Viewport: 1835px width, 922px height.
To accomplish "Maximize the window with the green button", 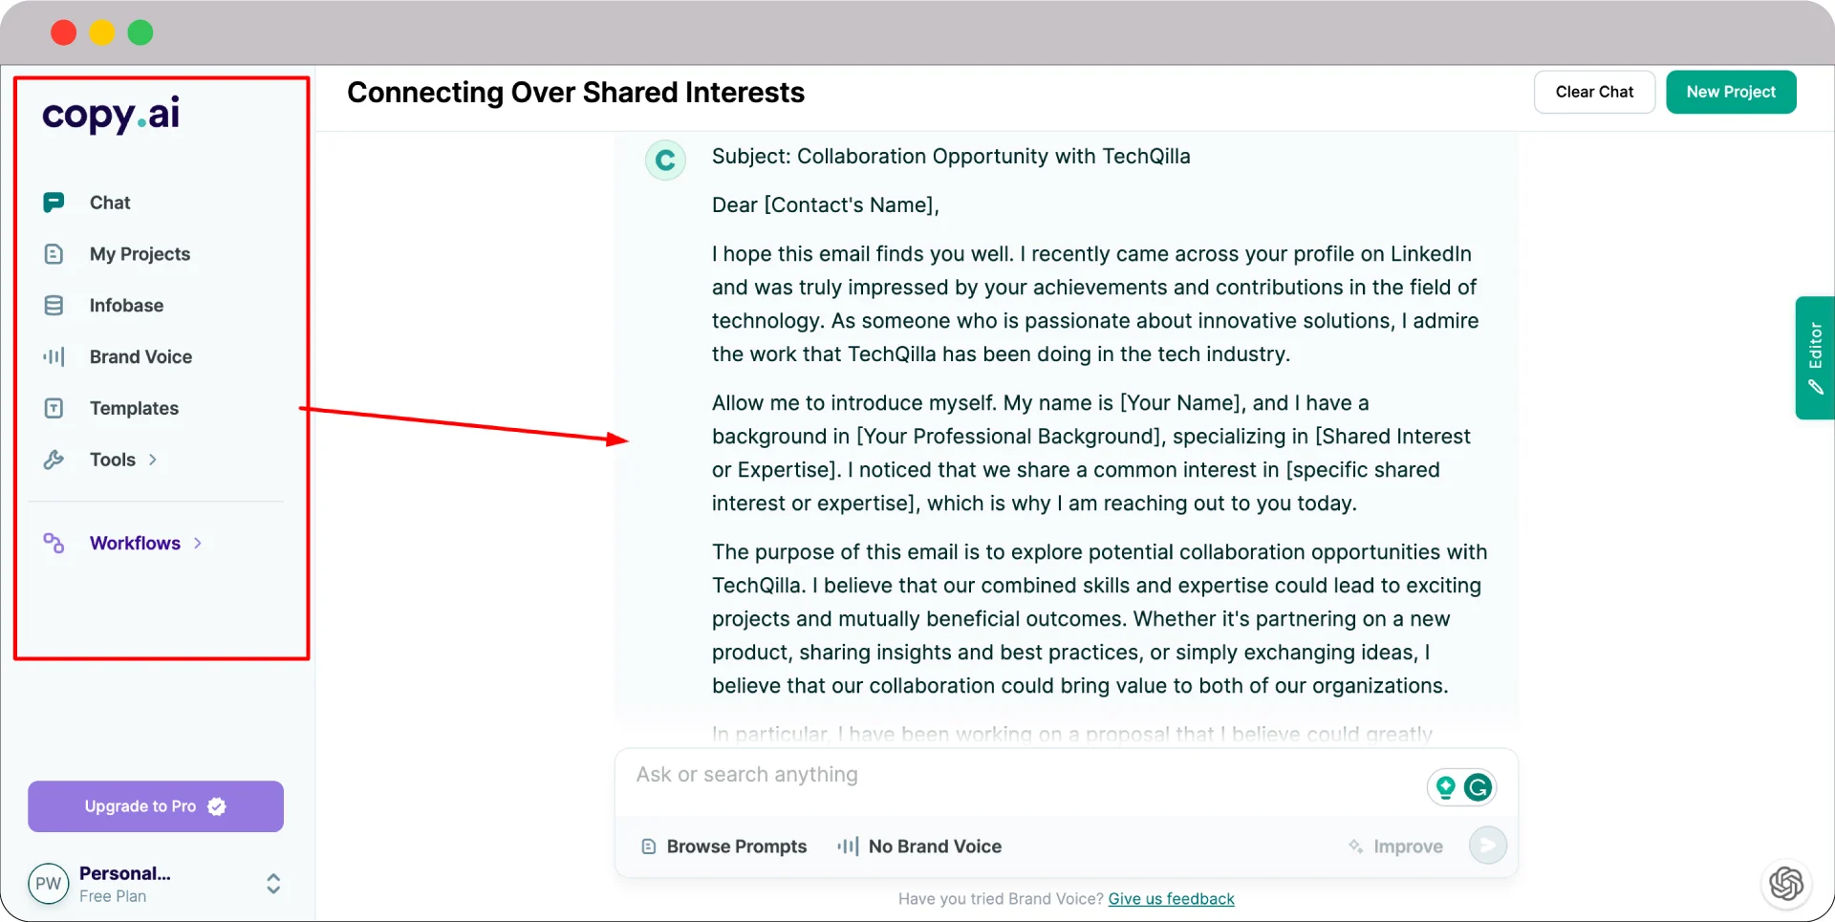I will 140,32.
